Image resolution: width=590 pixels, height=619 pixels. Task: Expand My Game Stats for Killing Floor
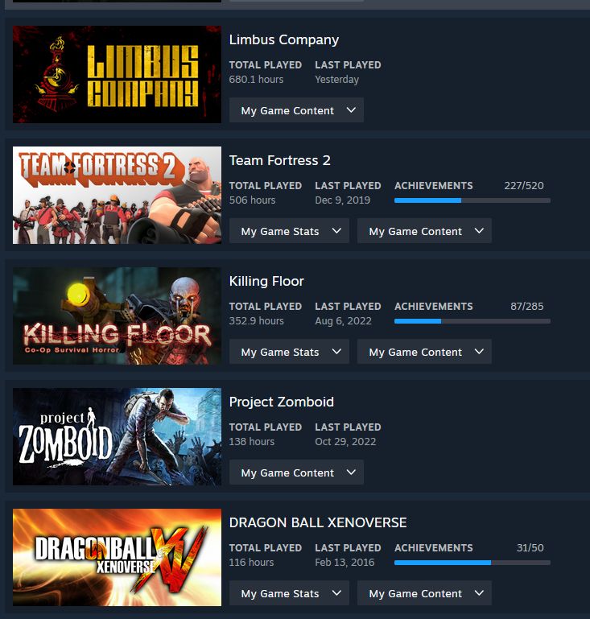289,352
